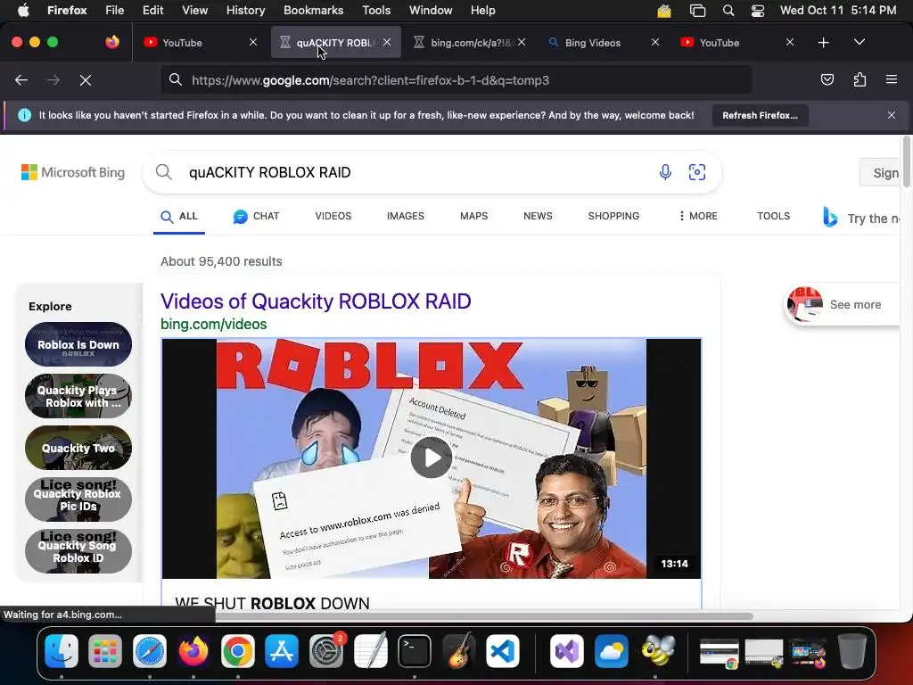This screenshot has height=685, width=913.
Task: Play the WE SHUT ROBLOX DOWN video
Action: [431, 458]
